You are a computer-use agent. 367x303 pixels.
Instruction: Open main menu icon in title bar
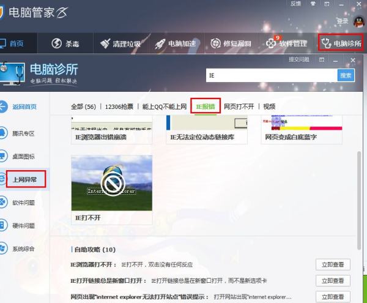[327, 4]
